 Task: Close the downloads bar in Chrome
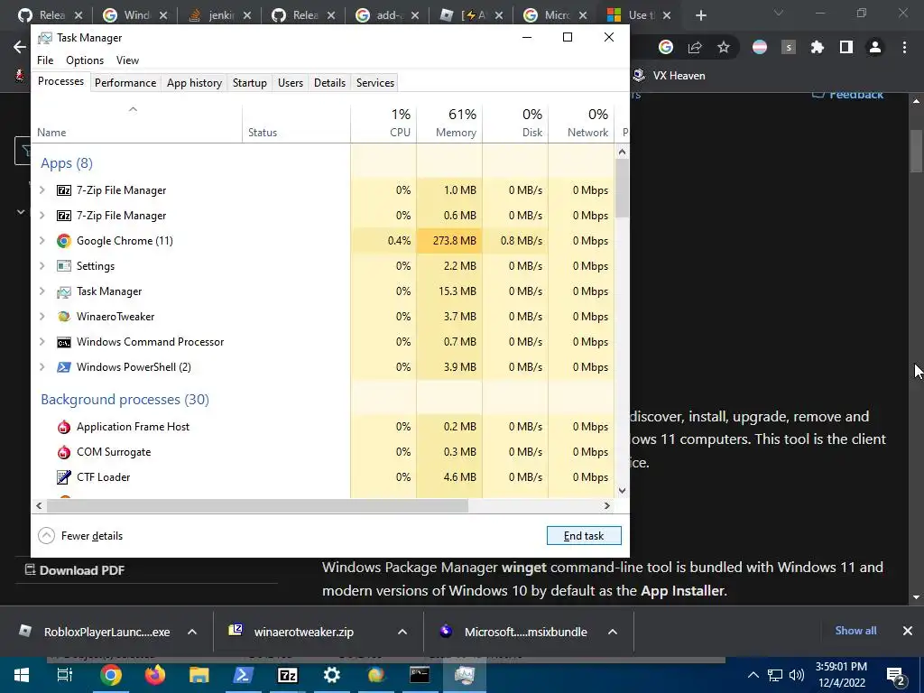click(x=908, y=631)
